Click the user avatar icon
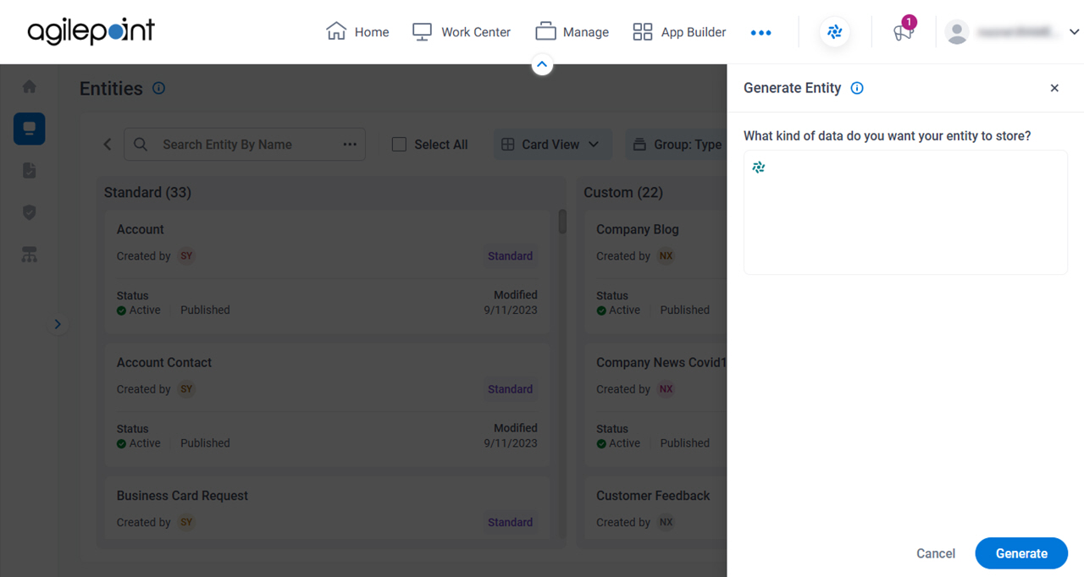The width and height of the screenshot is (1084, 577). [957, 32]
